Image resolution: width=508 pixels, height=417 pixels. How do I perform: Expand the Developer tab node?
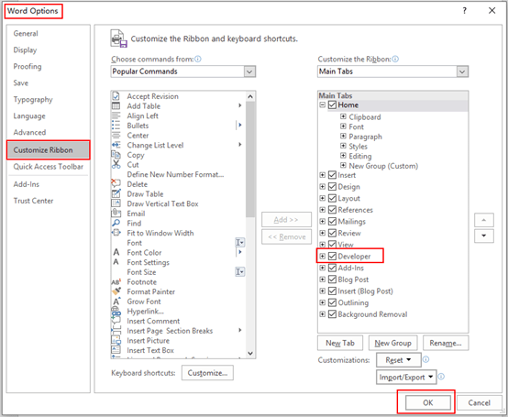323,256
